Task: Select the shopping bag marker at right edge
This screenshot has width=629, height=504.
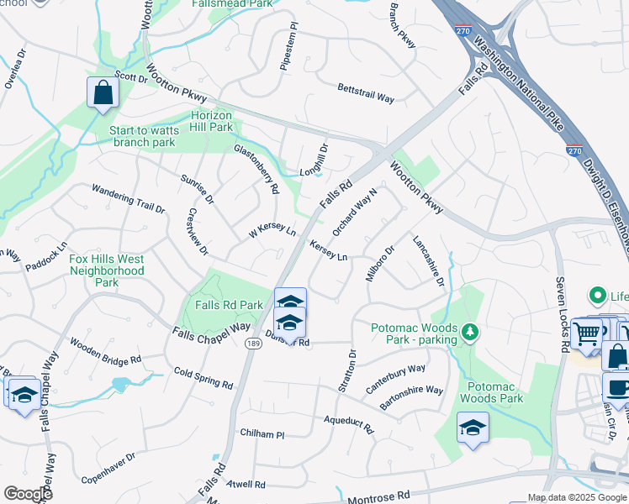Action: (616, 356)
